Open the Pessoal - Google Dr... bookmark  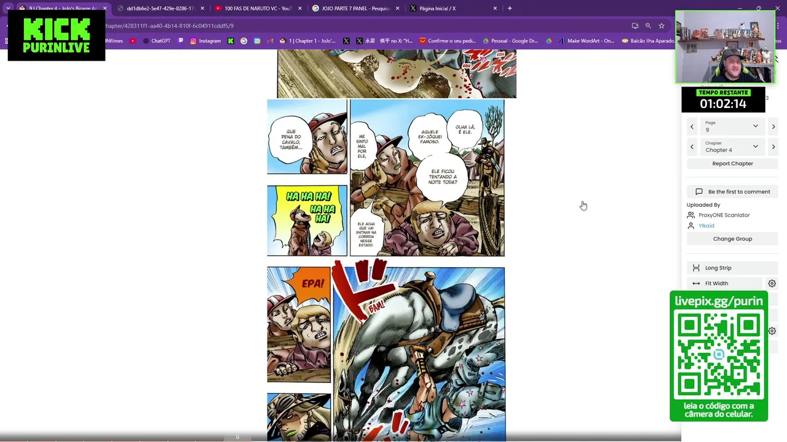click(510, 41)
